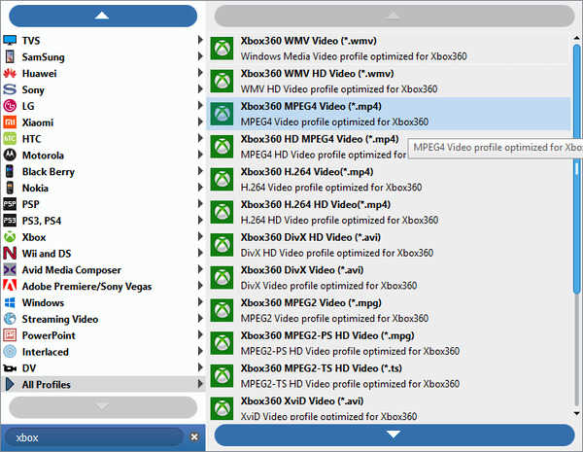Click the Huawei logo icon
Screen dimensions: 583x452
click(x=10, y=73)
